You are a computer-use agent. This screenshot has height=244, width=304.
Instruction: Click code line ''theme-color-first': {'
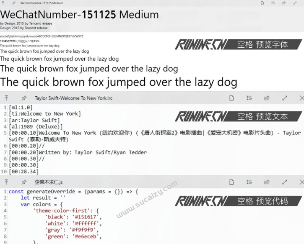(x=66, y=211)
